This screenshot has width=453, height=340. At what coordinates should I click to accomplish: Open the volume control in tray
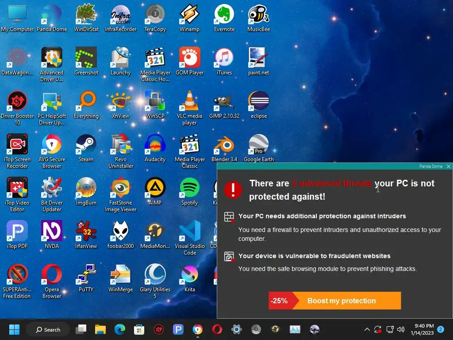click(x=401, y=329)
